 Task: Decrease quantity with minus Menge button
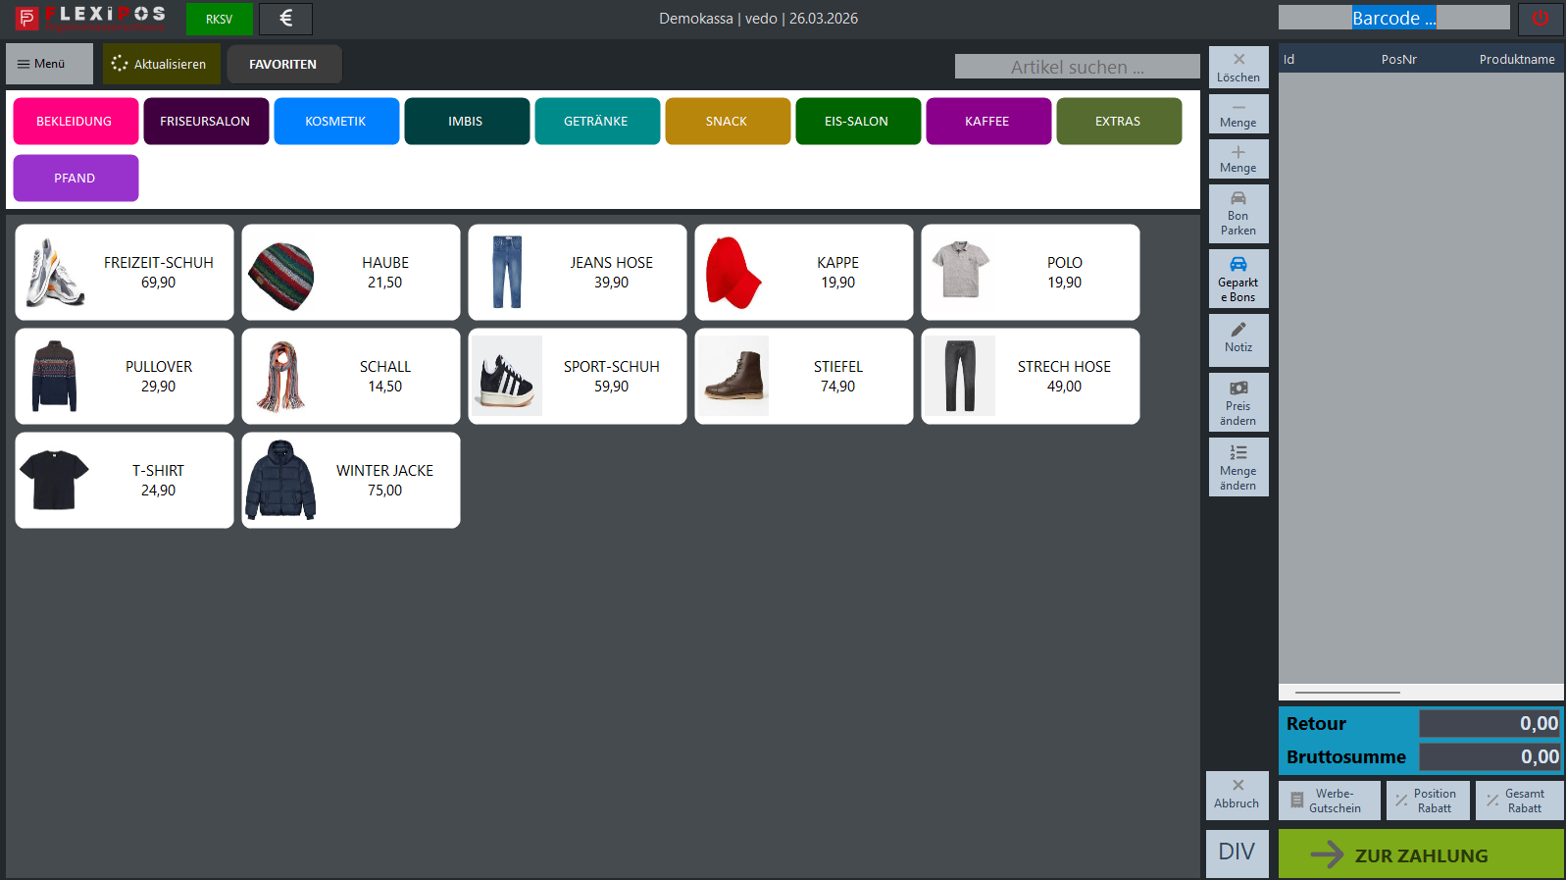pos(1238,114)
